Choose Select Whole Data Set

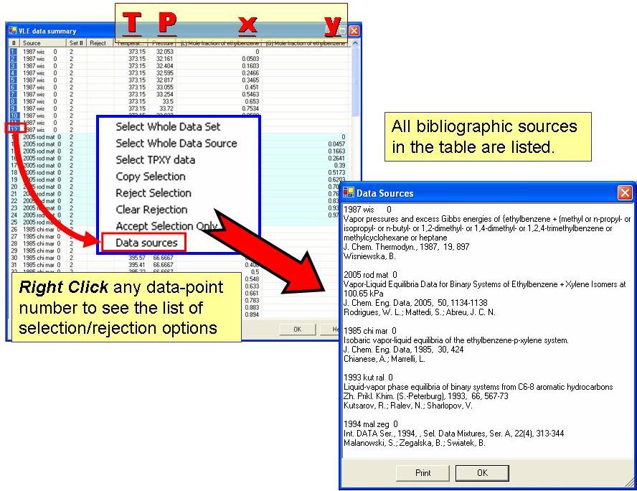point(168,127)
